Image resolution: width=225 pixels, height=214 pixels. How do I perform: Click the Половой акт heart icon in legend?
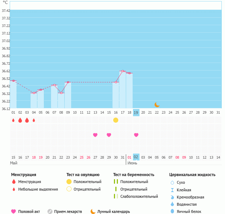click(14, 211)
